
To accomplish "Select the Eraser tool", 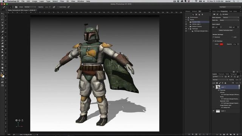I will coord(2,43).
